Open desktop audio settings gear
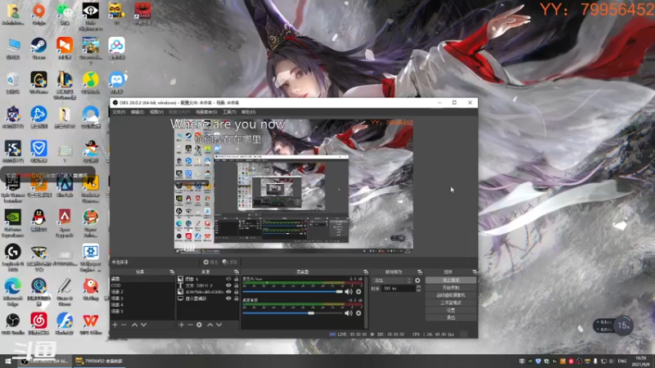The width and height of the screenshot is (655, 368). click(x=359, y=313)
